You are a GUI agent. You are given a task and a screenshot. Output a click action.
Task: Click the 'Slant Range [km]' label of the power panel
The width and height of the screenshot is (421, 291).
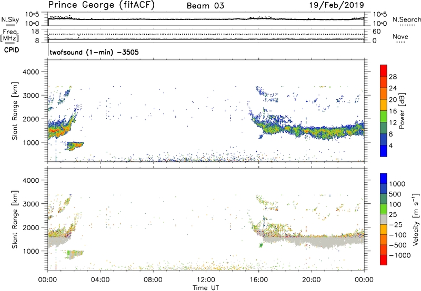point(15,111)
